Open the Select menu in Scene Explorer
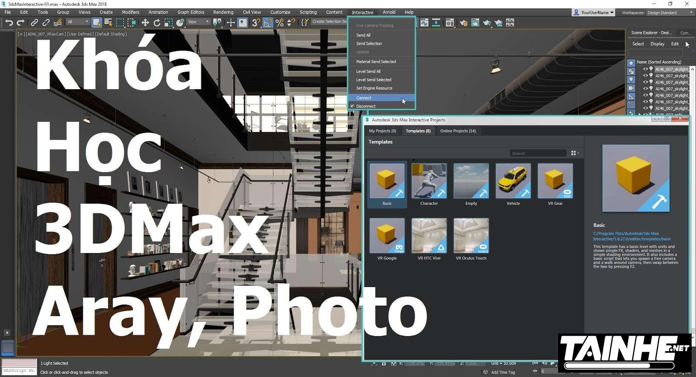 pyautogui.click(x=638, y=44)
